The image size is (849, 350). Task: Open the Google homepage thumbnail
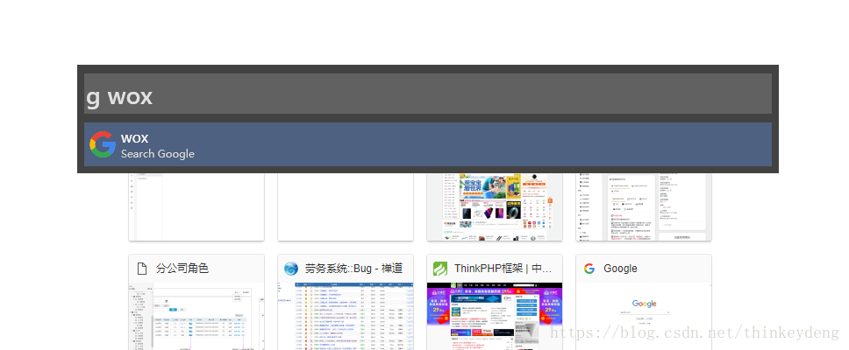644,316
